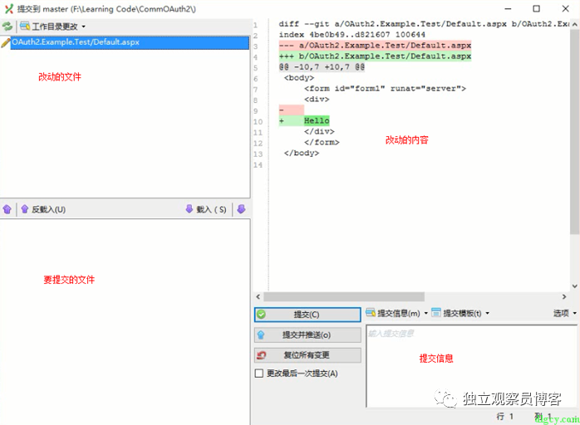580x425 pixels.
Task: Minimize the commit window
Action: [x=509, y=8]
